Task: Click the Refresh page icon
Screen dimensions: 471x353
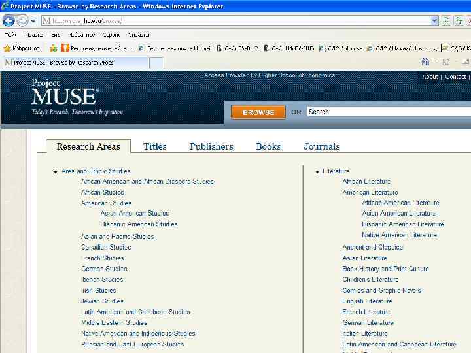Action: (x=459, y=21)
